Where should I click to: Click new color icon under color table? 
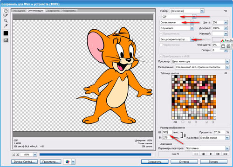206,122
